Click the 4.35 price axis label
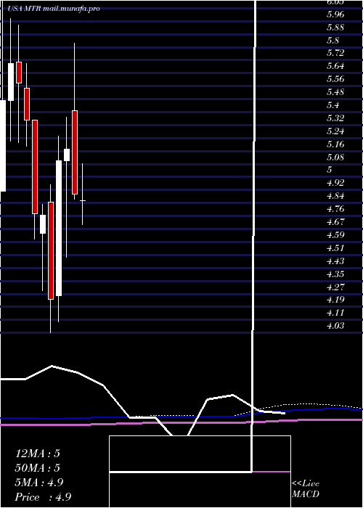363x508 pixels. pos(335,274)
